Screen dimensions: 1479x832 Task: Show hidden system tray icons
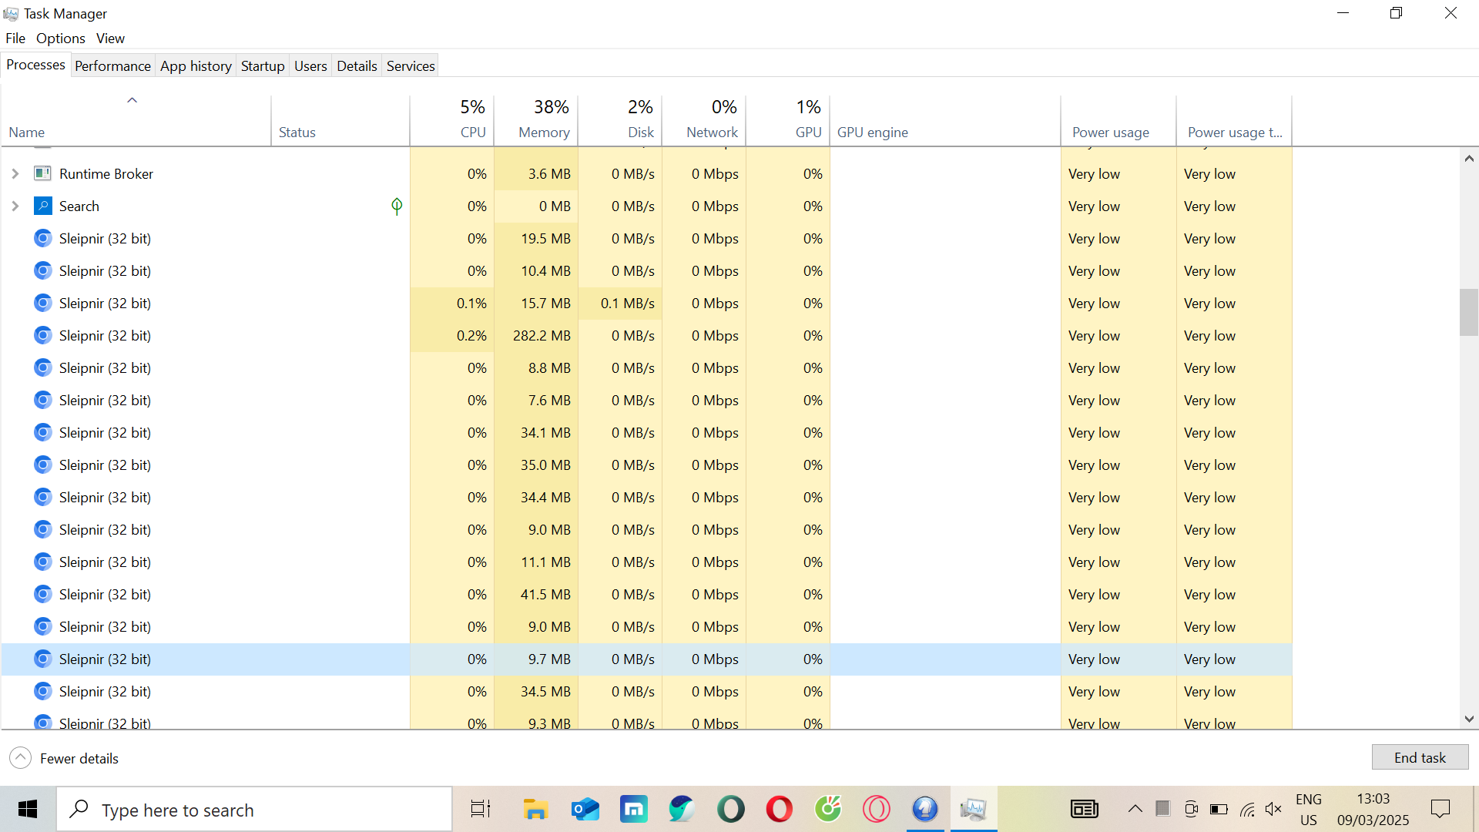(x=1135, y=809)
